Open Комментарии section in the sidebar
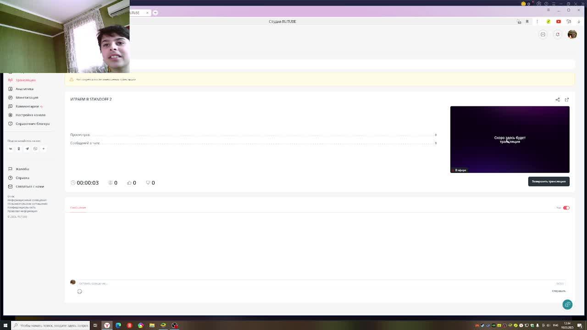Image resolution: width=587 pixels, height=330 pixels. pyautogui.click(x=27, y=106)
